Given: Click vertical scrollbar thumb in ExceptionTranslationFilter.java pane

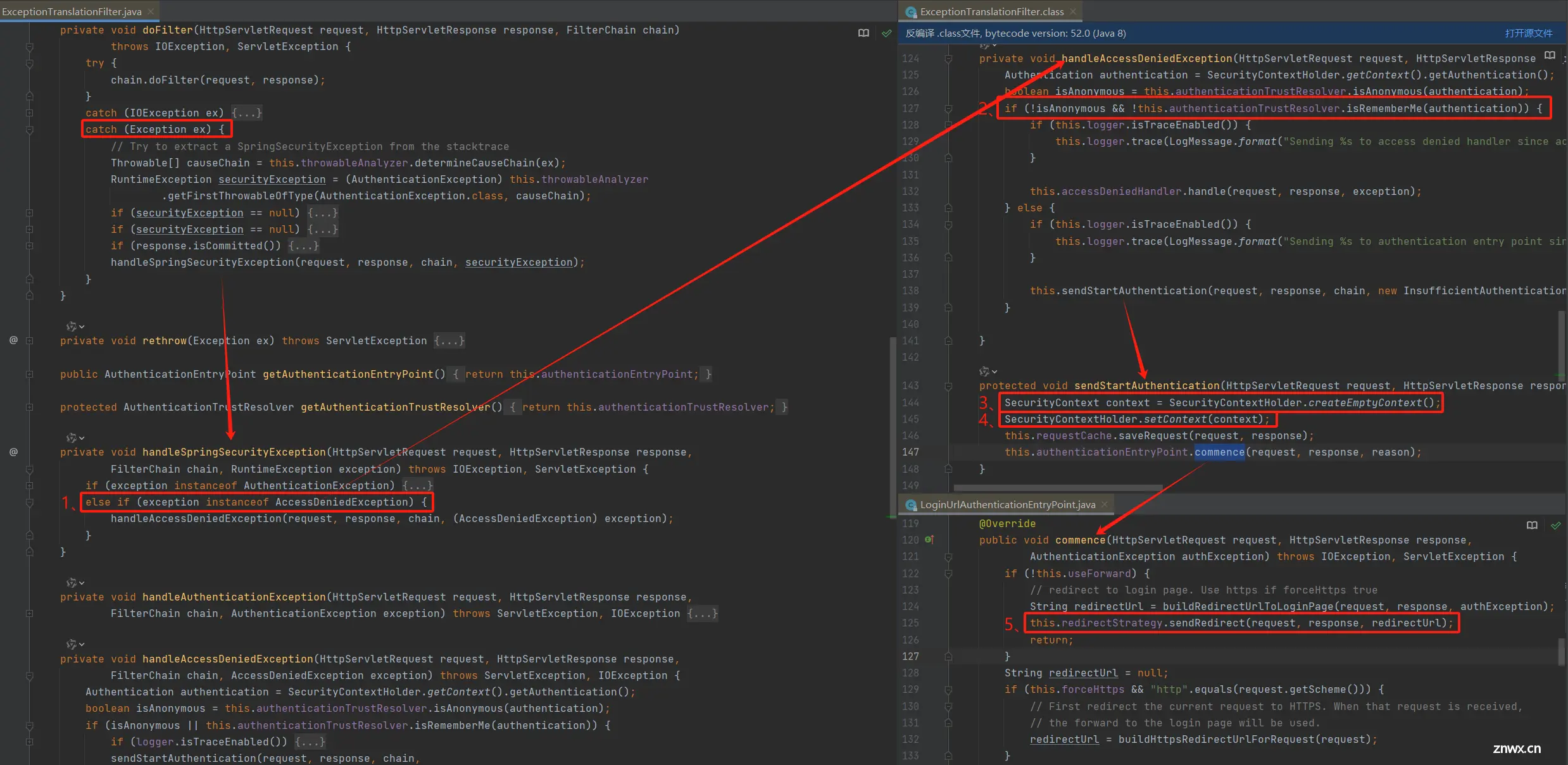Looking at the screenshot, I should 893,427.
